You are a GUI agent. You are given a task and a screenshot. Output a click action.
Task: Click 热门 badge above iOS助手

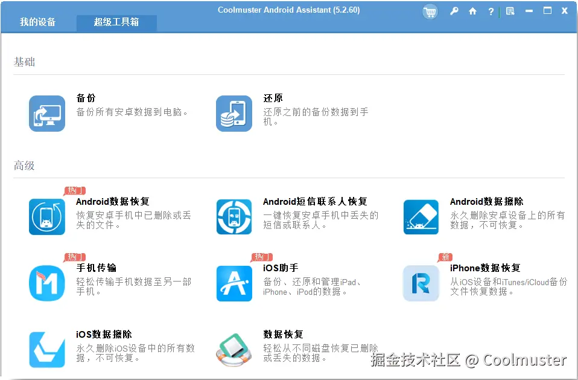[x=262, y=257]
